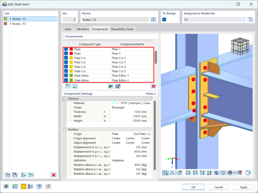The image size is (258, 193).
Task: Click the view in X direction icon
Action: coord(188,173)
